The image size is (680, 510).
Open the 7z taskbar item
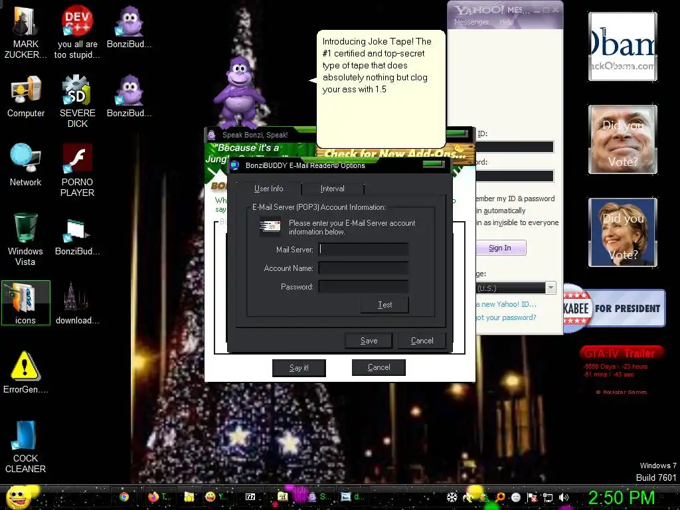[250, 497]
